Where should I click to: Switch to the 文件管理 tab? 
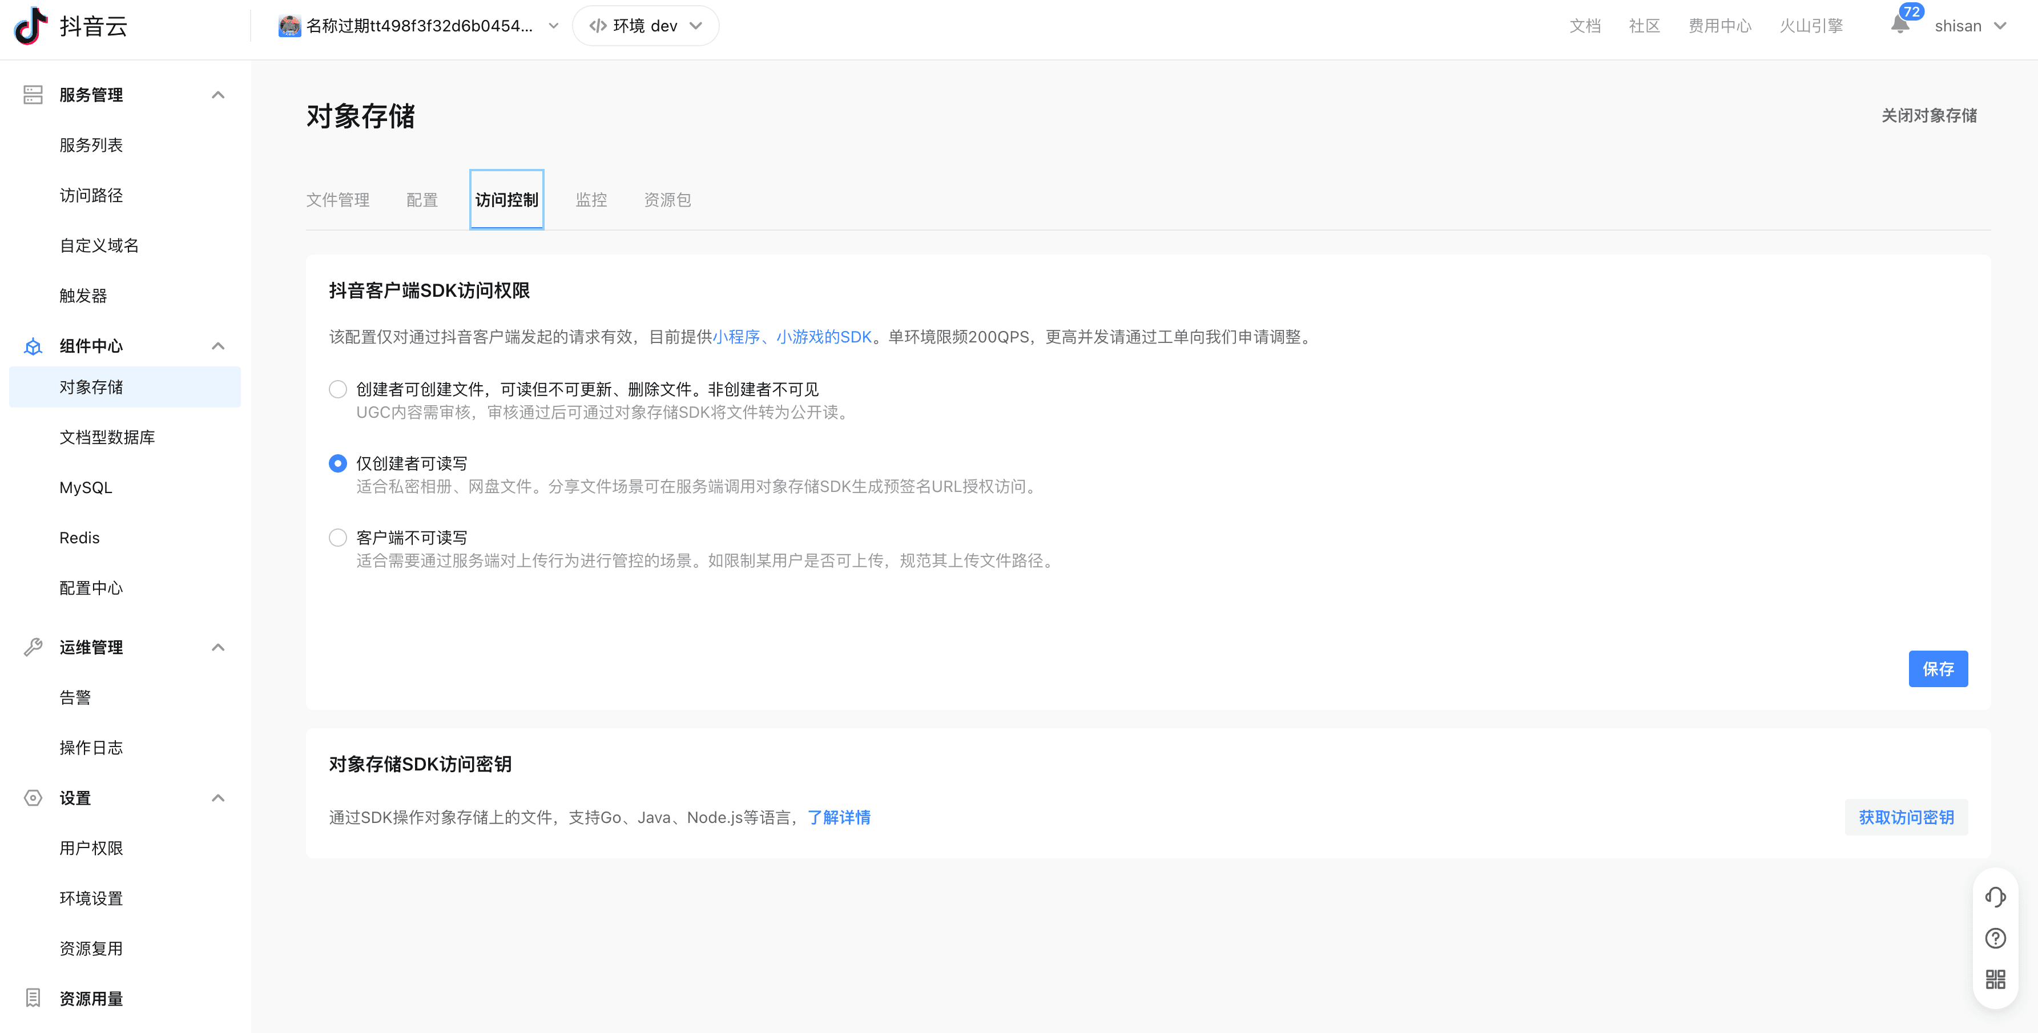point(338,200)
